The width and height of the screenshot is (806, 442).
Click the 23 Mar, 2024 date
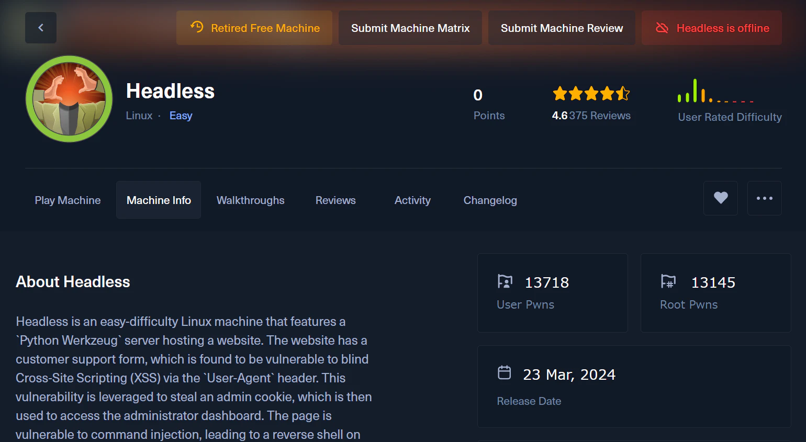(x=569, y=375)
